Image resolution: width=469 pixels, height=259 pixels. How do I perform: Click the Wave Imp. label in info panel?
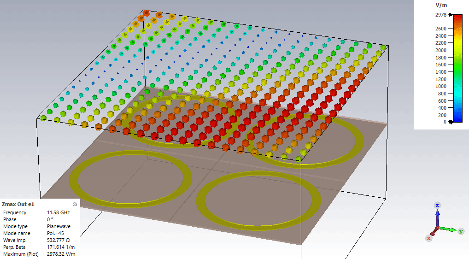coord(15,240)
